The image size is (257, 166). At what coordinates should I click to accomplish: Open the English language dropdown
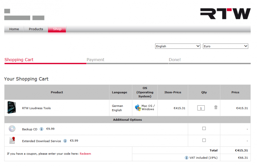(178, 46)
